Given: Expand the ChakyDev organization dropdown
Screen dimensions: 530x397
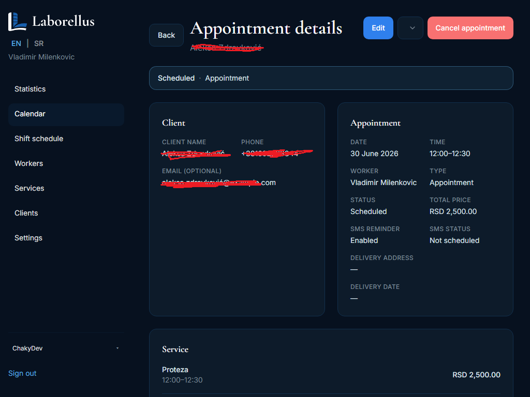Looking at the screenshot, I should coord(66,348).
